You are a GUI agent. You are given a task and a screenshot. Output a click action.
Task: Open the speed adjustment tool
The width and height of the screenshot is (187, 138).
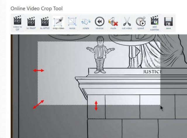[x=141, y=23]
